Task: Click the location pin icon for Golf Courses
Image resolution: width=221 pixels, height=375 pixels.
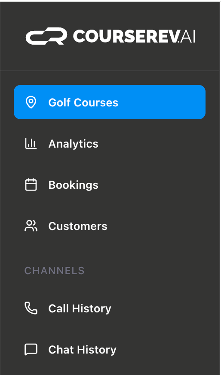Action: pos(31,103)
